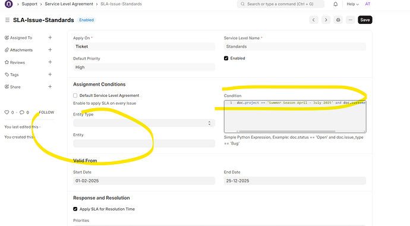The image size is (410, 226).
Task: Check Default Service Level Agreement box
Action: pos(75,96)
